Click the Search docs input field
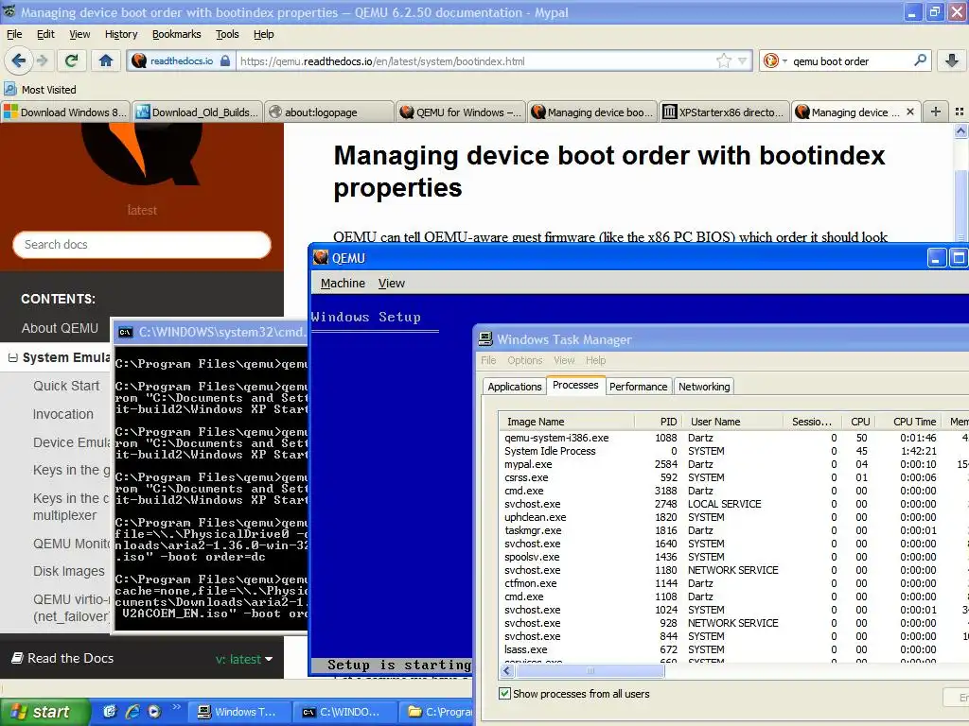Viewport: 969px width, 726px height. pyautogui.click(x=142, y=245)
